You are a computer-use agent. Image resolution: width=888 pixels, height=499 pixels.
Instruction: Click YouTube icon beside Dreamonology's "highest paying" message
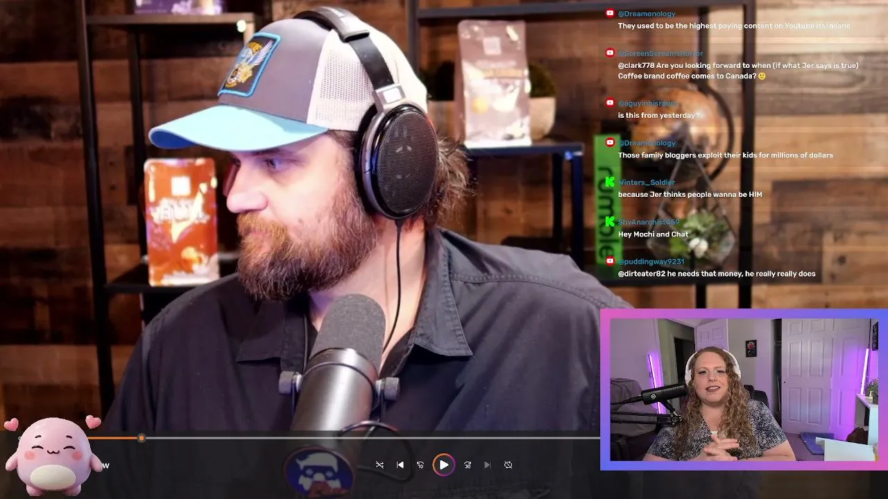pos(610,13)
